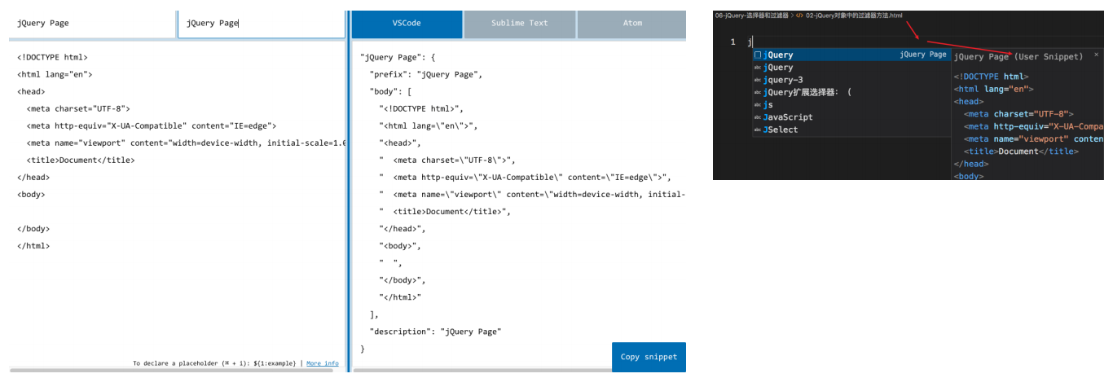Switch to the VSCode output tab
This screenshot has height=378, width=1113.
point(407,24)
